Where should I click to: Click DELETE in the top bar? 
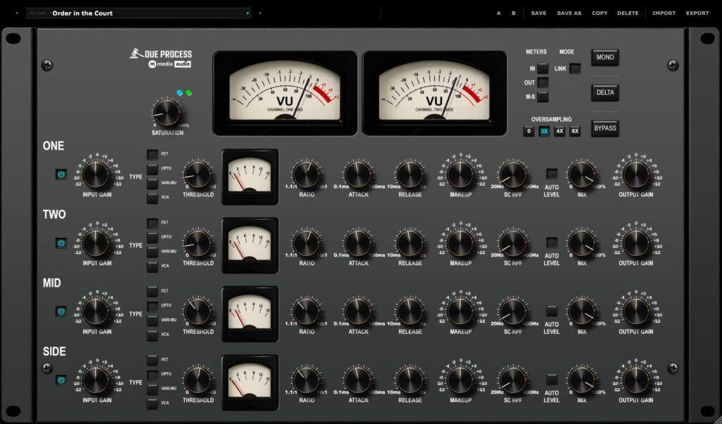tap(628, 13)
